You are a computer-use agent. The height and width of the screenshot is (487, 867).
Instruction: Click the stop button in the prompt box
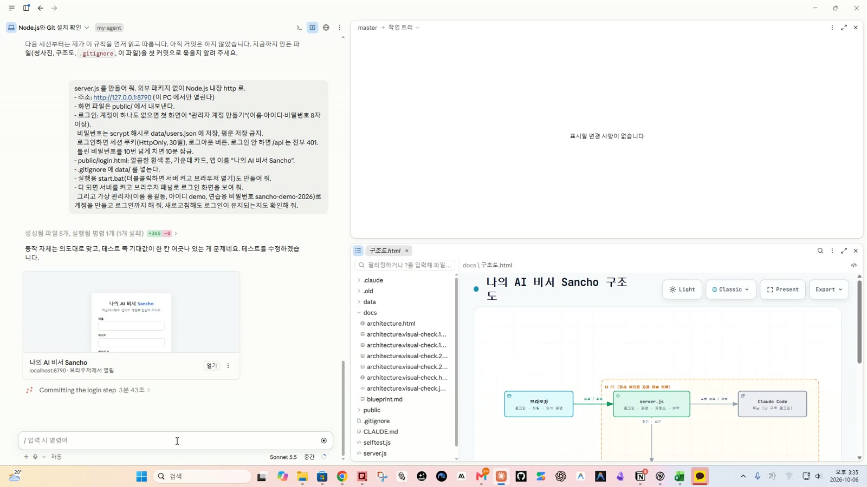[324, 440]
